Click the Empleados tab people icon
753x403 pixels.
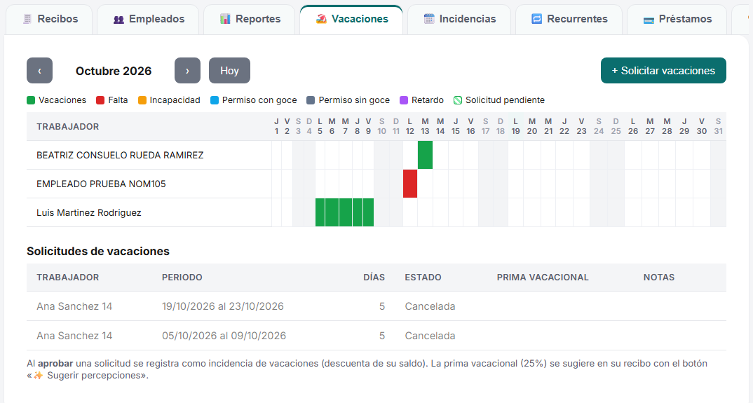(118, 19)
